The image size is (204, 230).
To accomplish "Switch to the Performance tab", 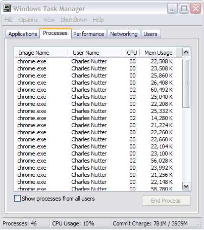I will coord(89,34).
